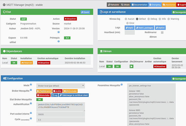Start the daemon with the green play button

point(132,66)
